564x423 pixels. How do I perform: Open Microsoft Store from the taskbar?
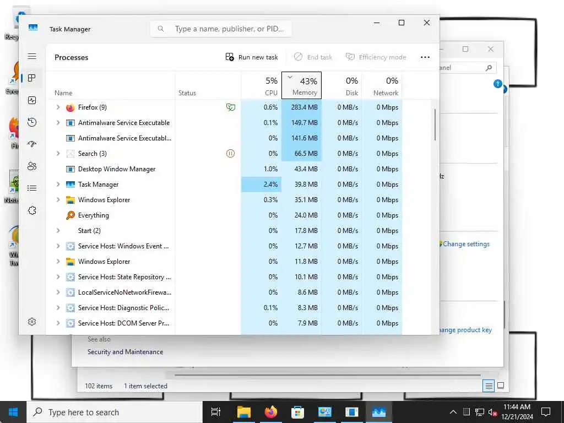click(297, 412)
